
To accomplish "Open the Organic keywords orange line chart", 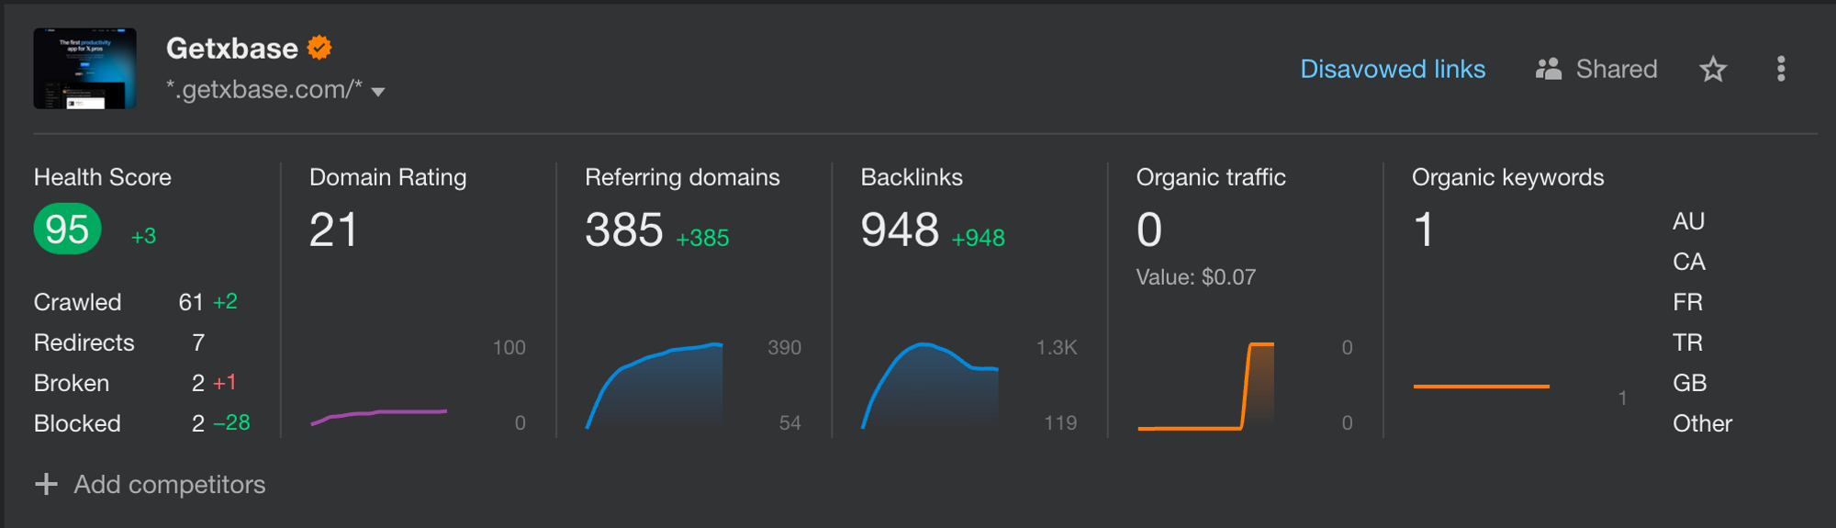I will [1482, 387].
